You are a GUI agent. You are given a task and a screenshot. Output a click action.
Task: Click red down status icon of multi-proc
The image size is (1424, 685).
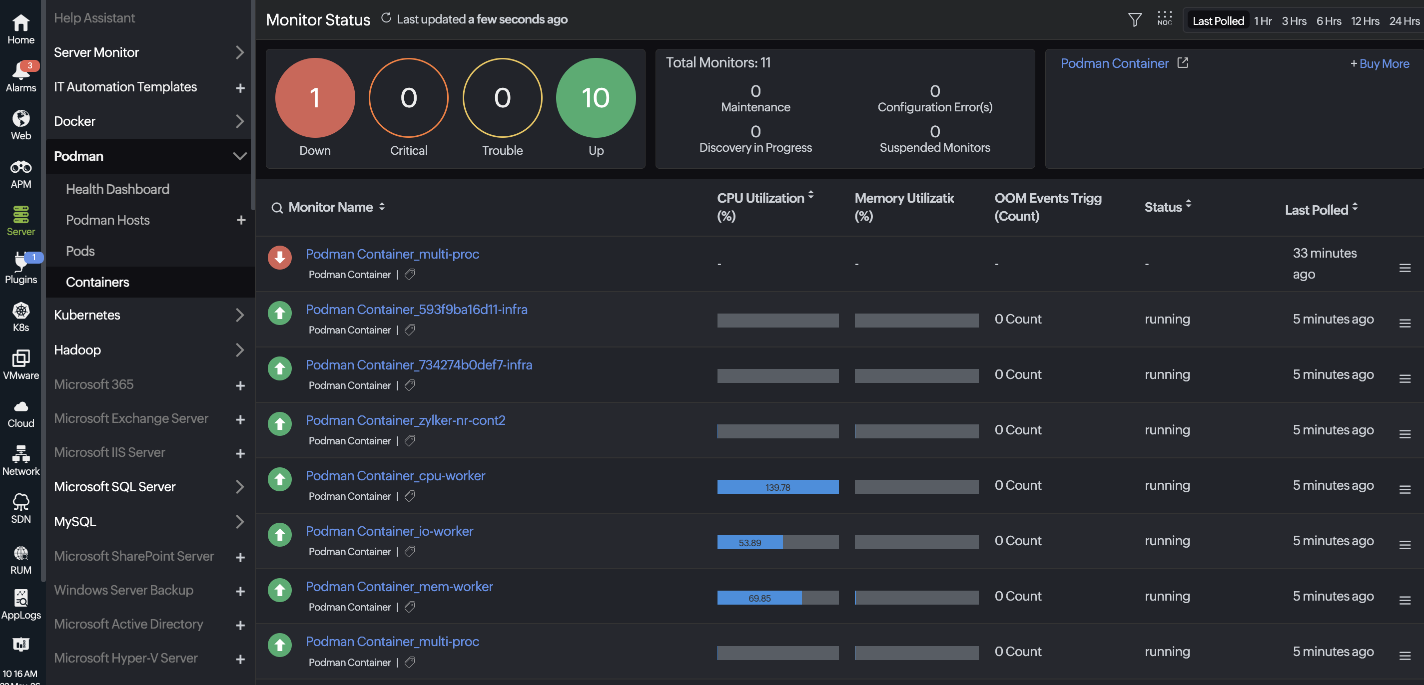pyautogui.click(x=280, y=258)
